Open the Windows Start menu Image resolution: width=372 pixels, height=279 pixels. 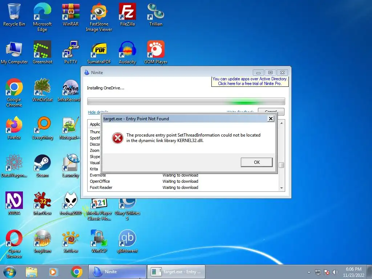9,272
